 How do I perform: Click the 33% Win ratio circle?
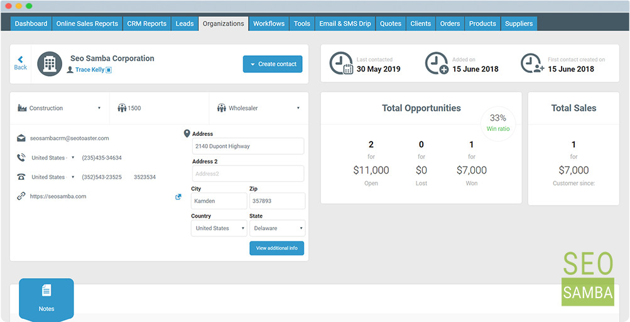498,123
